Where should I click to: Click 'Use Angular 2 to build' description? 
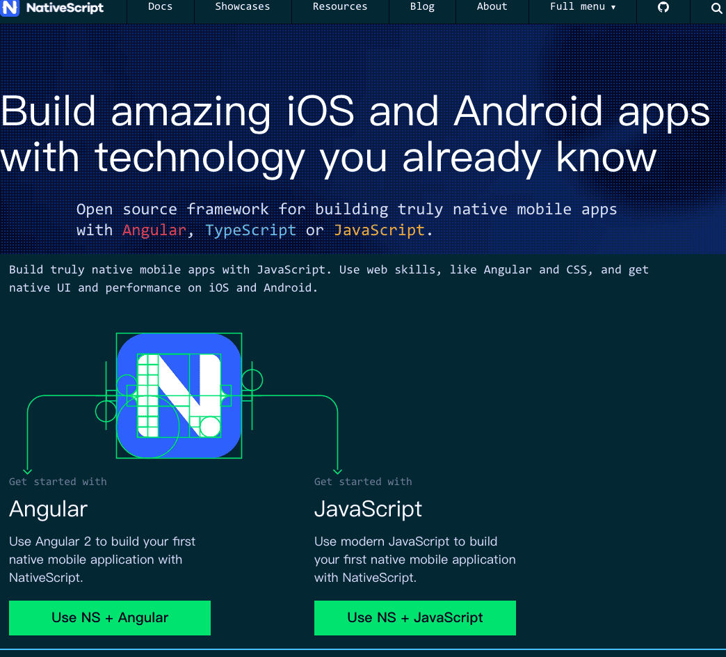(102, 560)
